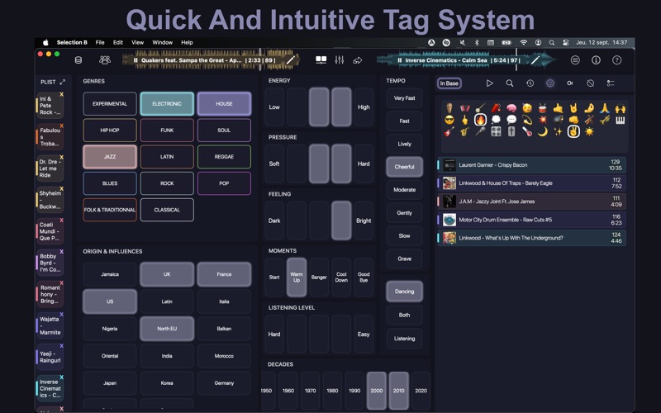Open the Help menu
The height and width of the screenshot is (413, 661).
point(187,42)
